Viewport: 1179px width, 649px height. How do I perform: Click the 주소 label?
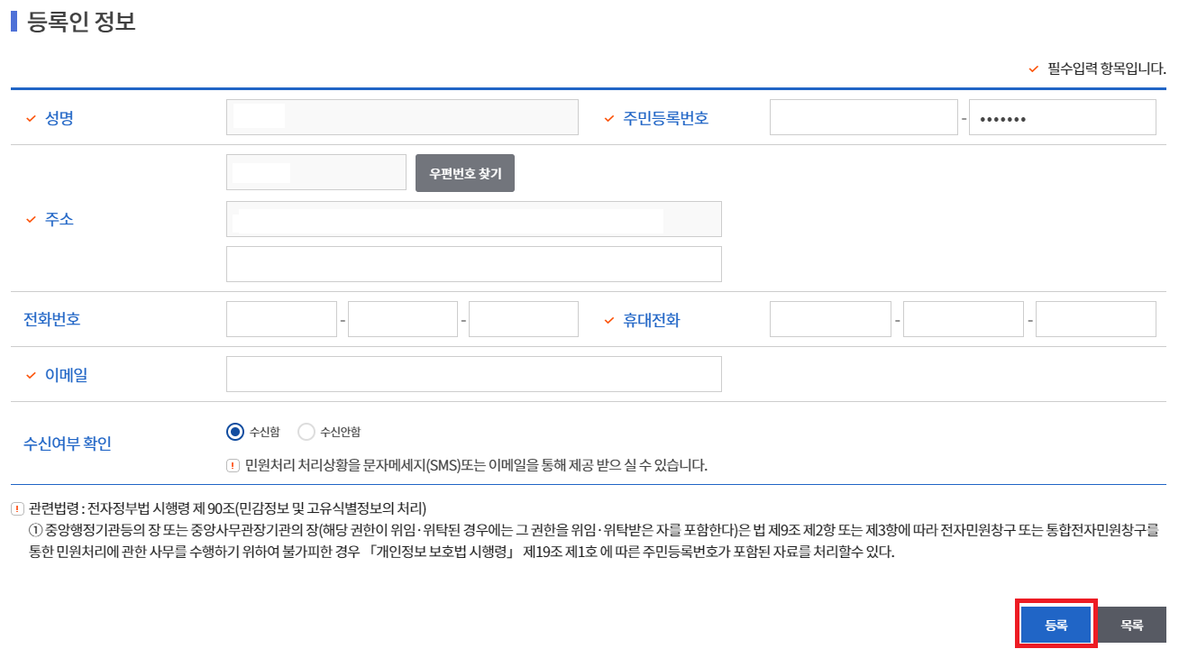(59, 219)
